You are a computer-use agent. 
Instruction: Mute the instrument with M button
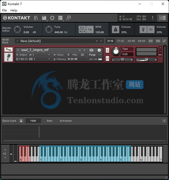point(107,59)
